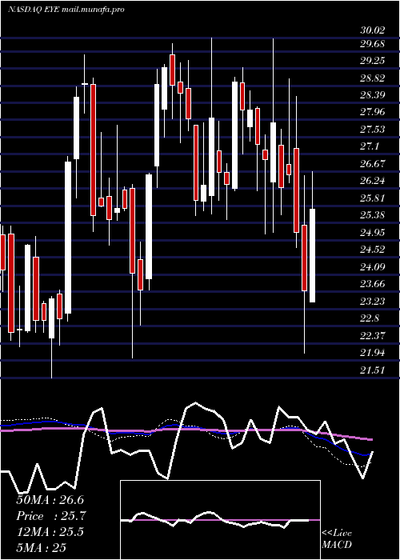This screenshot has height=560, width=400.
Task: Click the 21.94 price level label
Action: [373, 353]
